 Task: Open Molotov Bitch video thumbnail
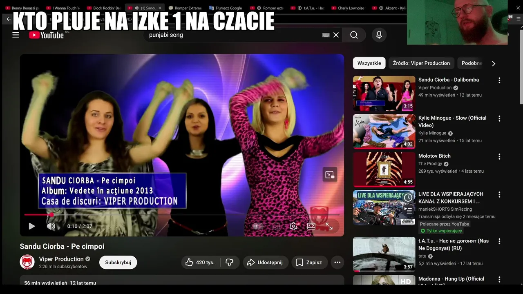[x=384, y=169]
